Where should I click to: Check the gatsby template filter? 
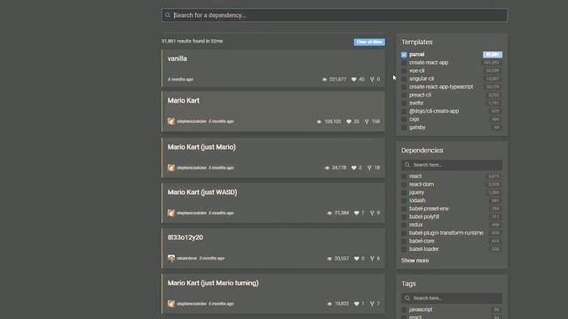[404, 128]
